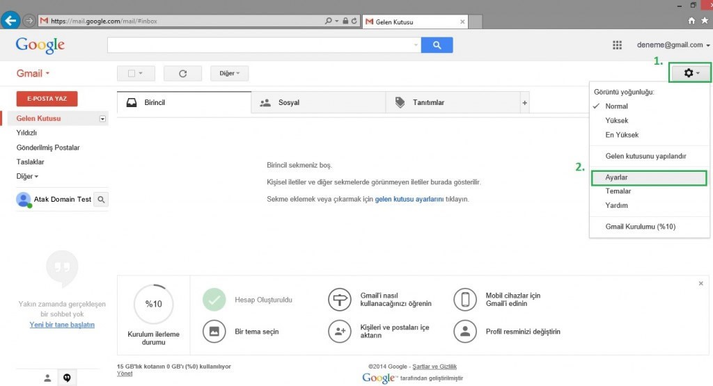Click the browser back arrow button
This screenshot has height=386, width=713.
coord(10,21)
